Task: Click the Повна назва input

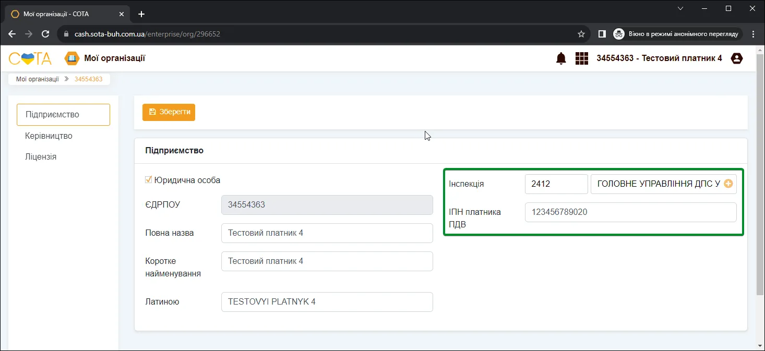Action: (327, 233)
